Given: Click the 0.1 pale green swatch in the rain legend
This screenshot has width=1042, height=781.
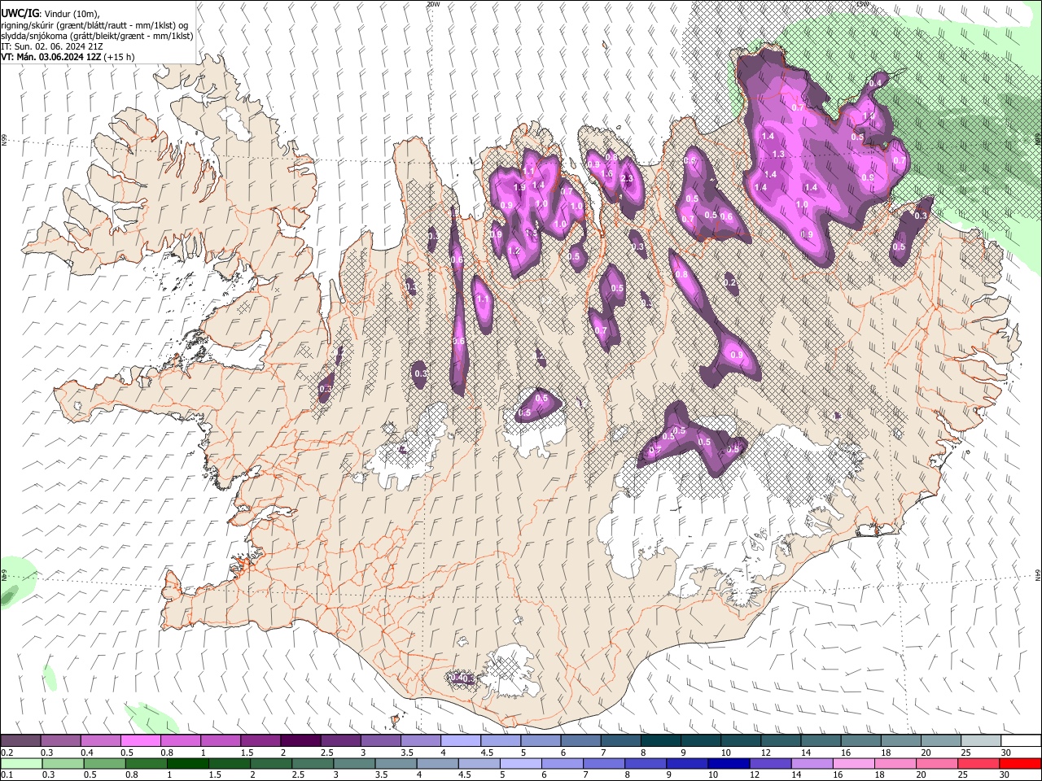Looking at the screenshot, I should tap(21, 764).
